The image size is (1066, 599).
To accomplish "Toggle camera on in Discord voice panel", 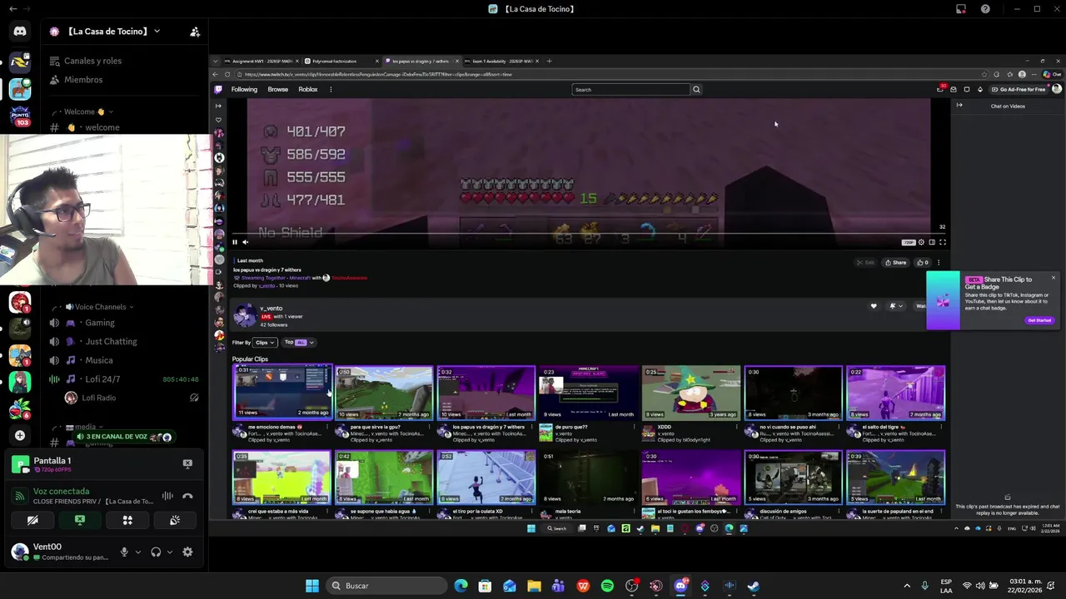I will [x=32, y=520].
